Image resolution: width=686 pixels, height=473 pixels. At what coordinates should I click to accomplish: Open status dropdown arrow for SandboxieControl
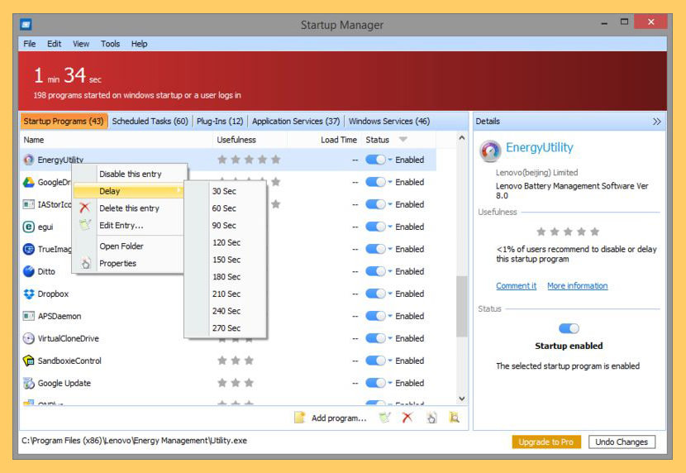click(x=390, y=361)
